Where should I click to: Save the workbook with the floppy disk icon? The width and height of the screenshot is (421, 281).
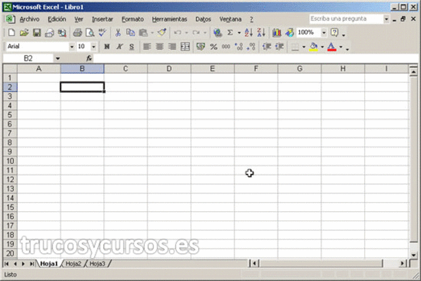[x=37, y=33]
